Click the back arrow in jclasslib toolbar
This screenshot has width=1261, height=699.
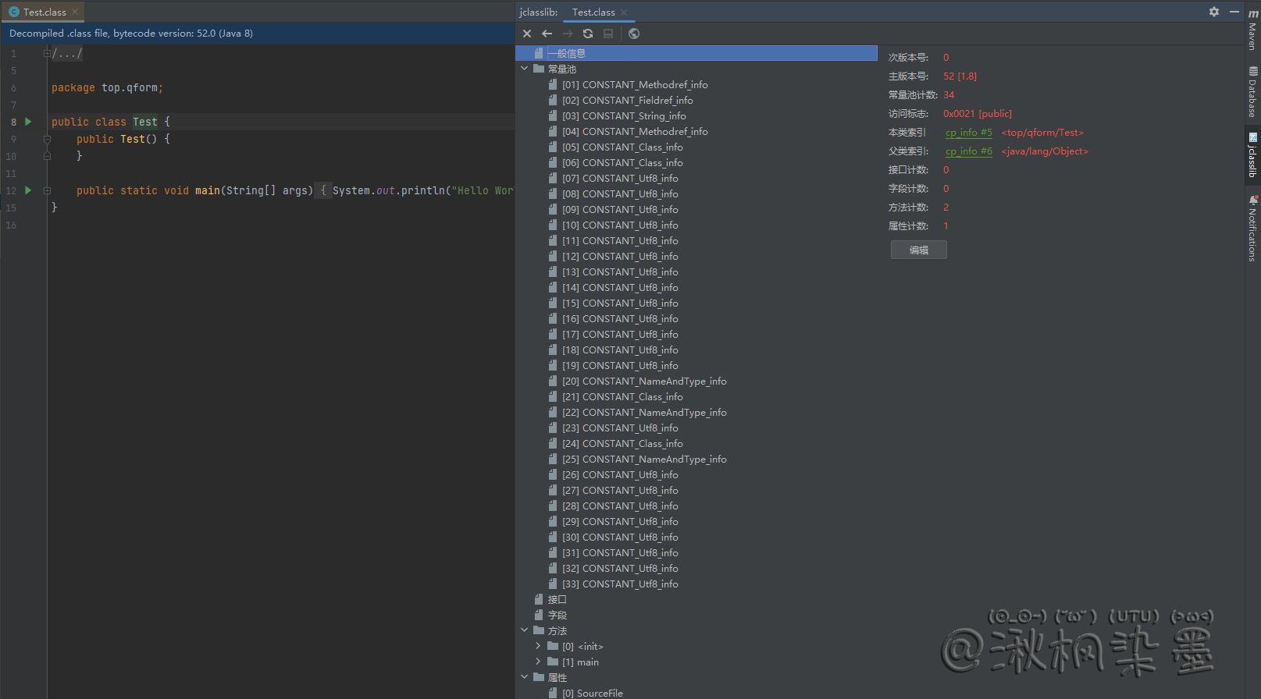[547, 34]
